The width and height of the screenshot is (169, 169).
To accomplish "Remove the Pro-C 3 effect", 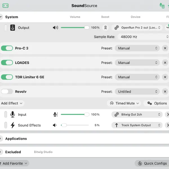I will coord(165,48).
